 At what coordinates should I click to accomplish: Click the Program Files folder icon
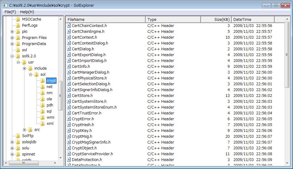(x=18, y=38)
